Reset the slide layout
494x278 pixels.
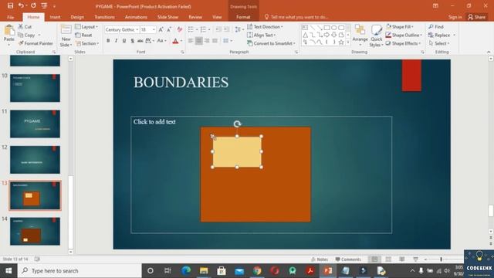(84, 35)
